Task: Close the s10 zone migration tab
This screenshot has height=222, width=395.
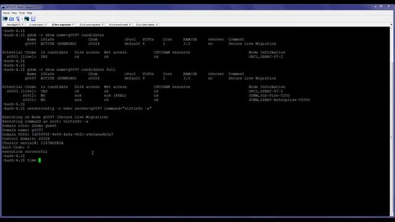Action: click(102, 25)
